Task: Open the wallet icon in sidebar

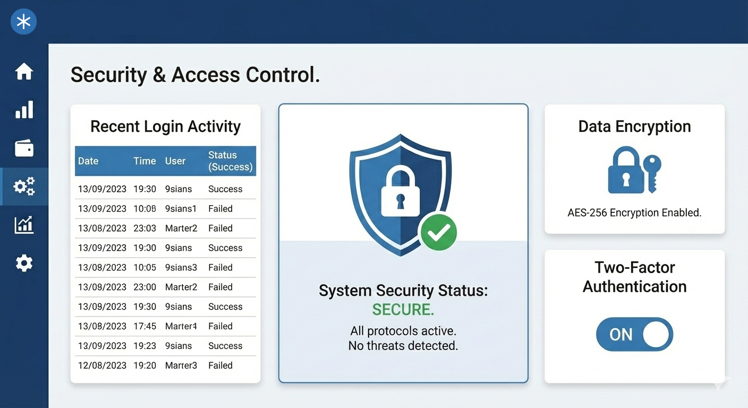Action: 24,148
